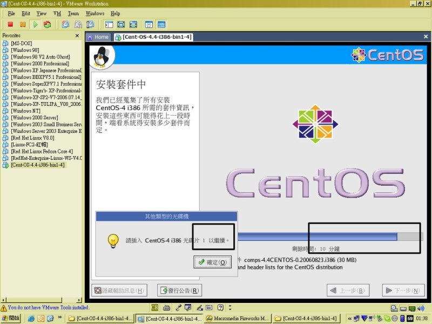Select [Windows 98] in Favorites
The image size is (432, 324).
(25, 50)
